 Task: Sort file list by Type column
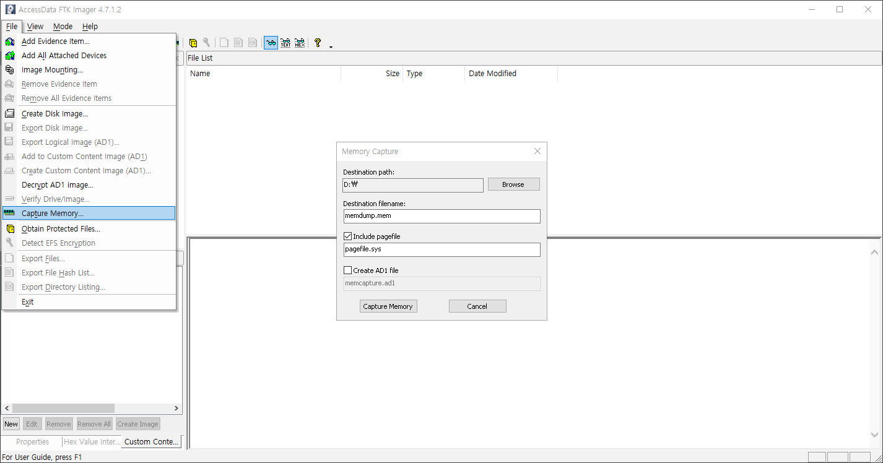(x=434, y=74)
